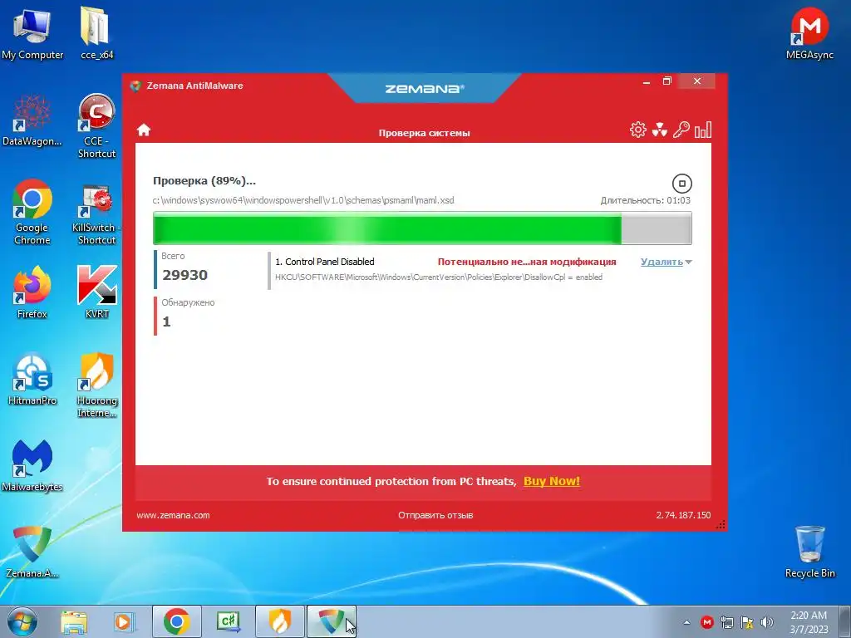Click the total scanned count 29930

(x=185, y=275)
